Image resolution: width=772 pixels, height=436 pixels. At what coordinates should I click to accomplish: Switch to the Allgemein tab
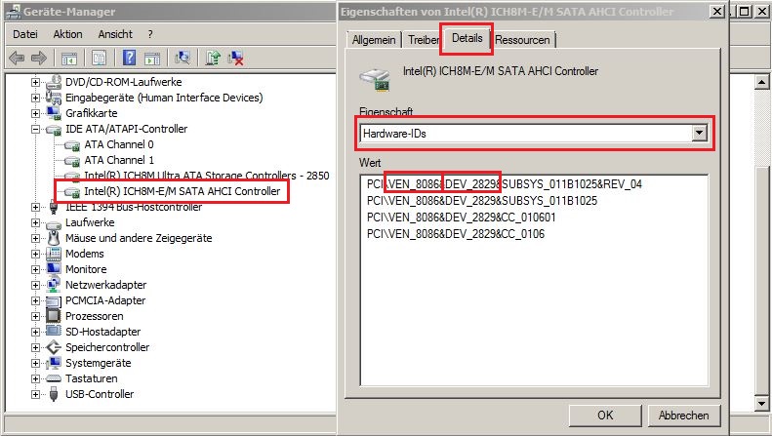point(374,40)
